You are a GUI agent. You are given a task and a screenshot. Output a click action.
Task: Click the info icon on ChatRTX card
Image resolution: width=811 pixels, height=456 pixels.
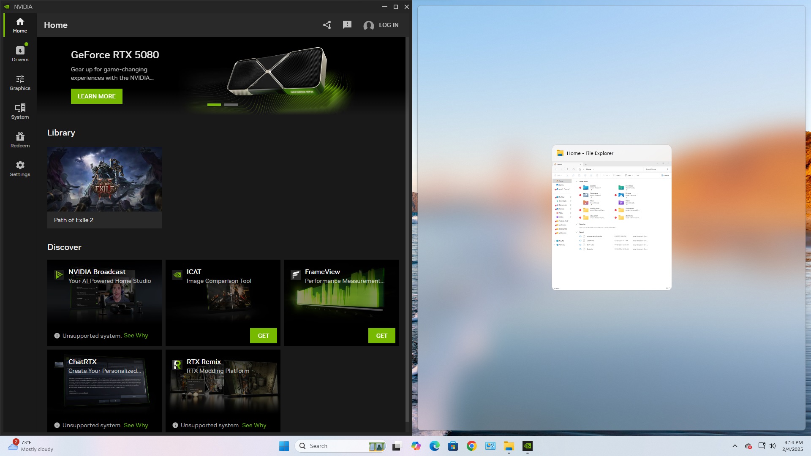click(57, 425)
